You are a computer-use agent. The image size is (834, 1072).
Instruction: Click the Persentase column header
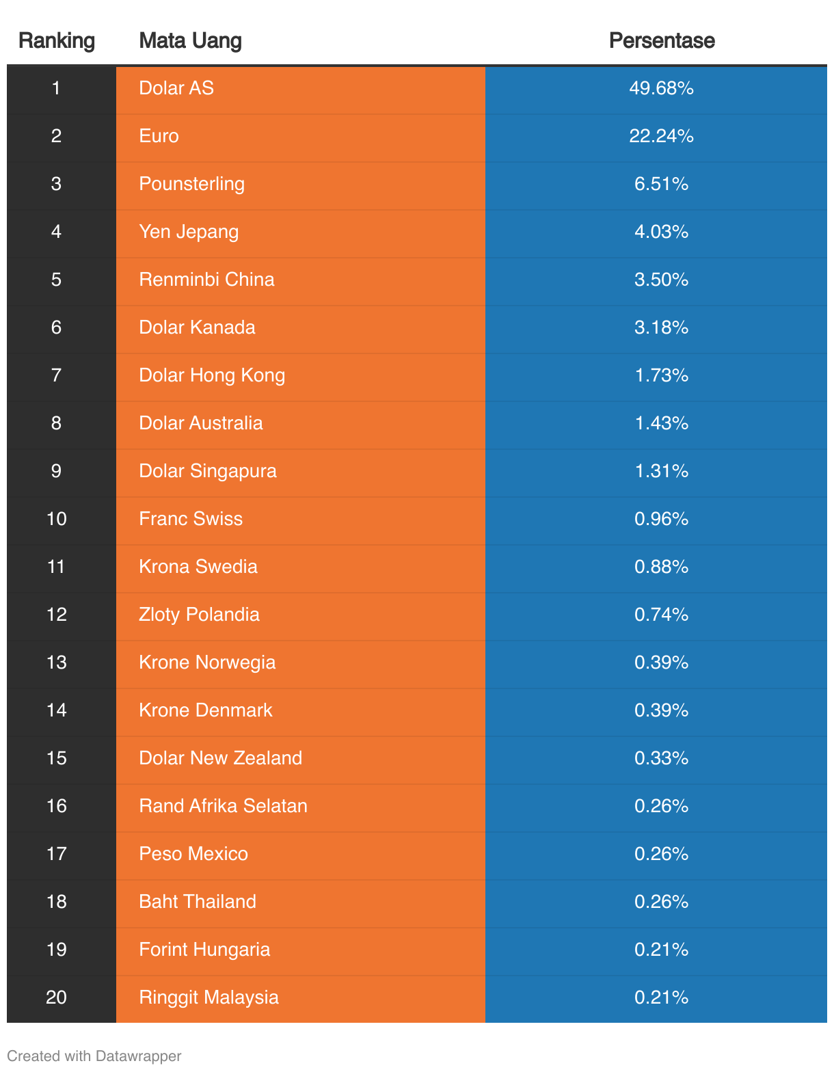pyautogui.click(x=661, y=41)
